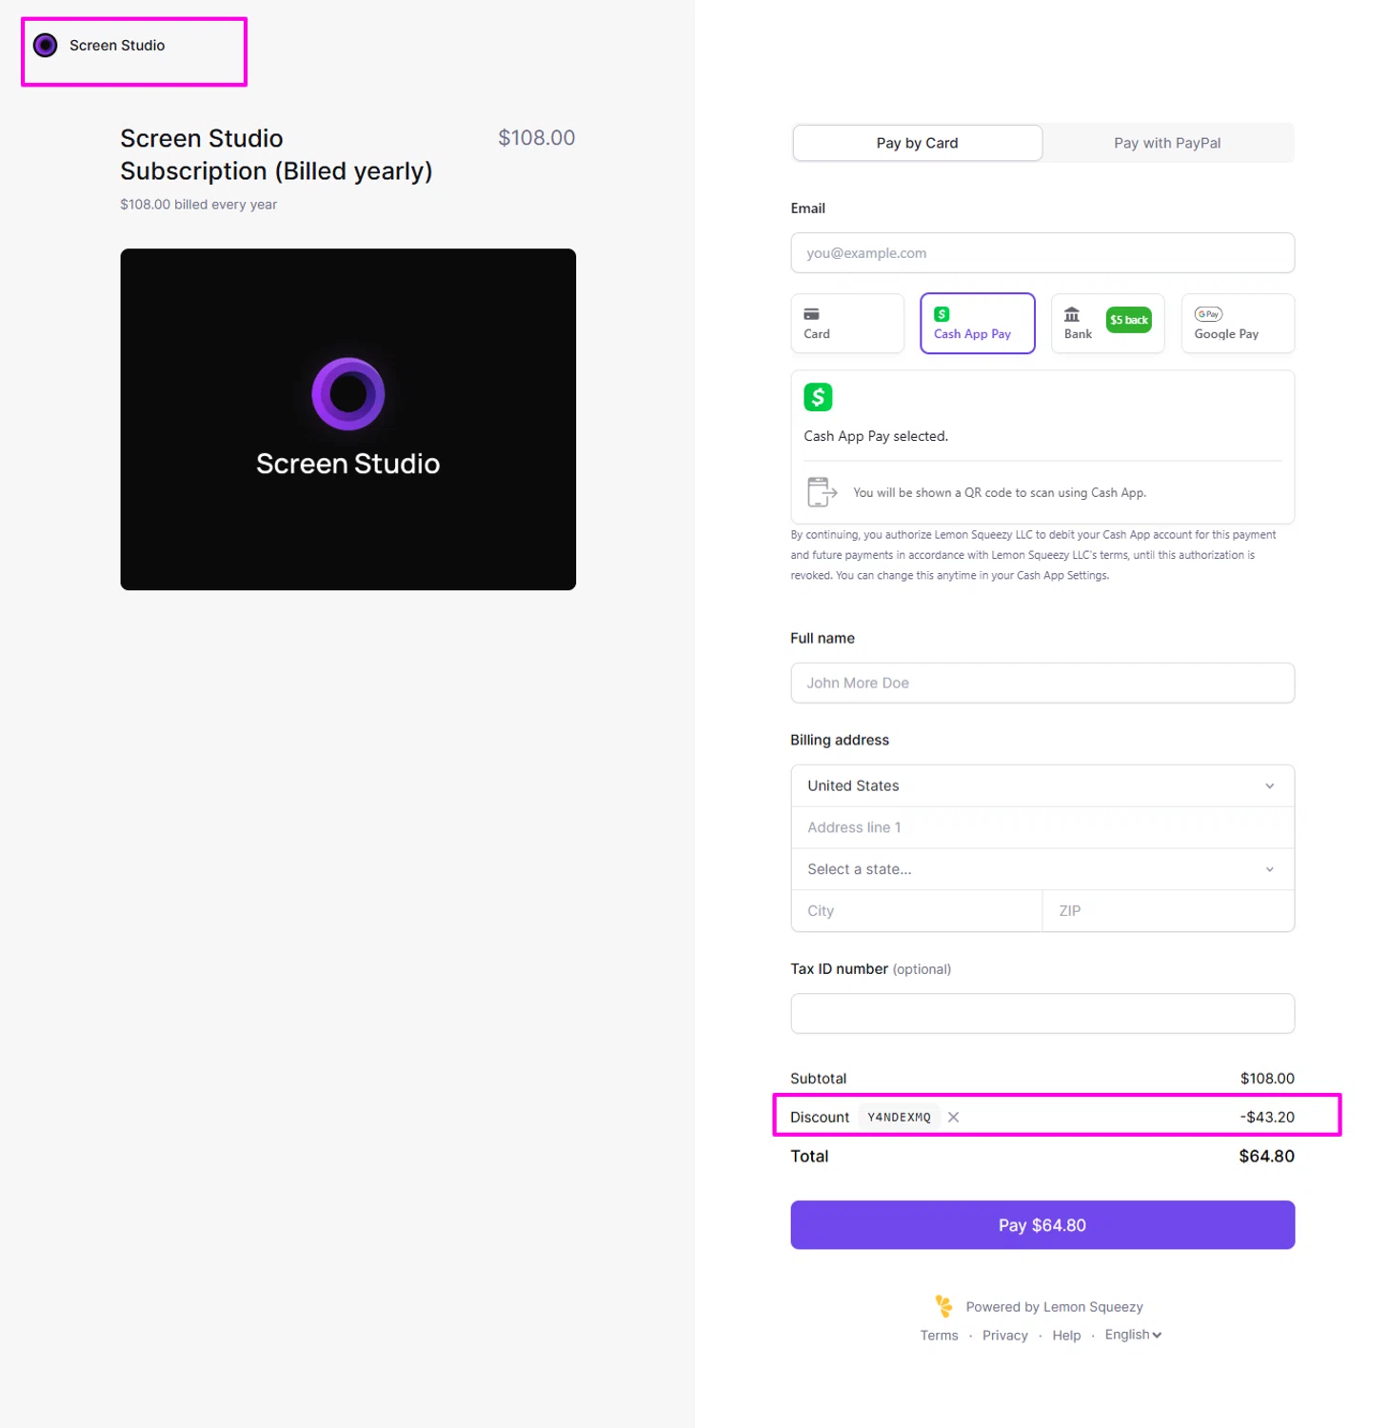Focus the Email input field
Viewport: 1389px width, 1428px height.
(x=1042, y=253)
